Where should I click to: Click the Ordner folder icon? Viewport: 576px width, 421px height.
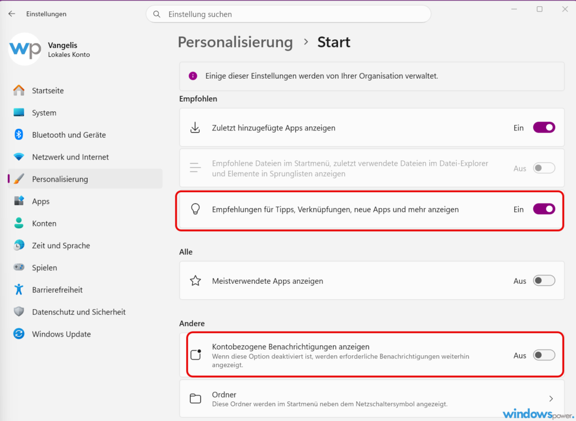pos(195,399)
